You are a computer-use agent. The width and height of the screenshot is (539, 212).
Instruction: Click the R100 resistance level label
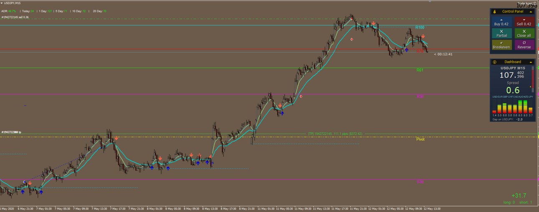pyautogui.click(x=420, y=27)
